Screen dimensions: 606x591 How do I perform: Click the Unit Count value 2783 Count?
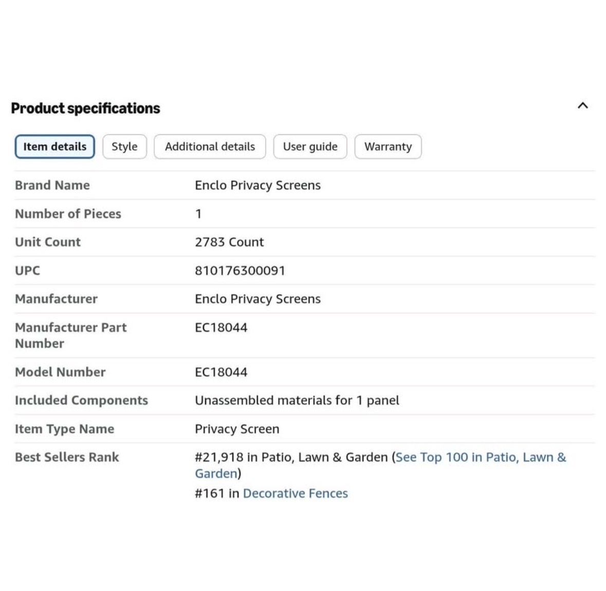[229, 242]
